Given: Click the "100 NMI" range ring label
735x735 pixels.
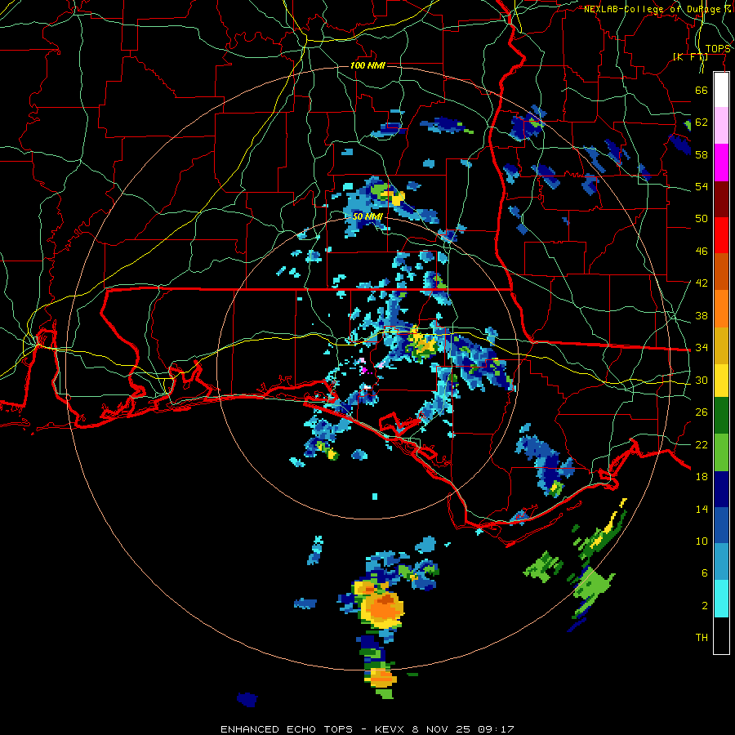Looking at the screenshot, I should click(367, 65).
